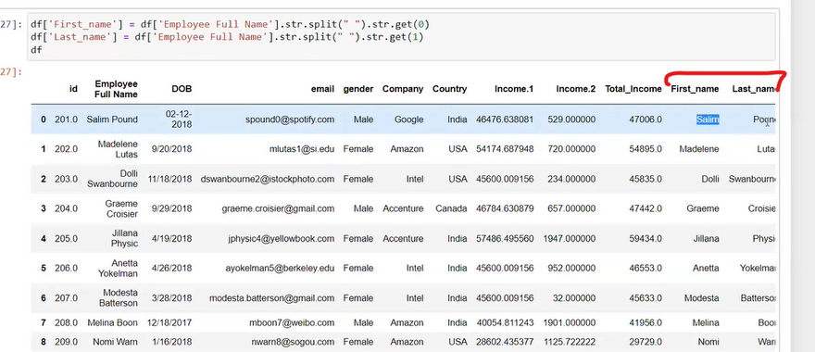The image size is (815, 352).
Task: Click the 'Company' column header
Action: point(403,89)
